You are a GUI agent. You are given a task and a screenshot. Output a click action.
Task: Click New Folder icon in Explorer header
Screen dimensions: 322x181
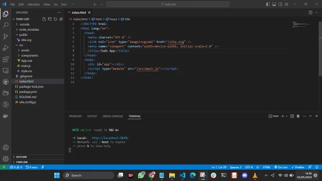(x=50, y=19)
